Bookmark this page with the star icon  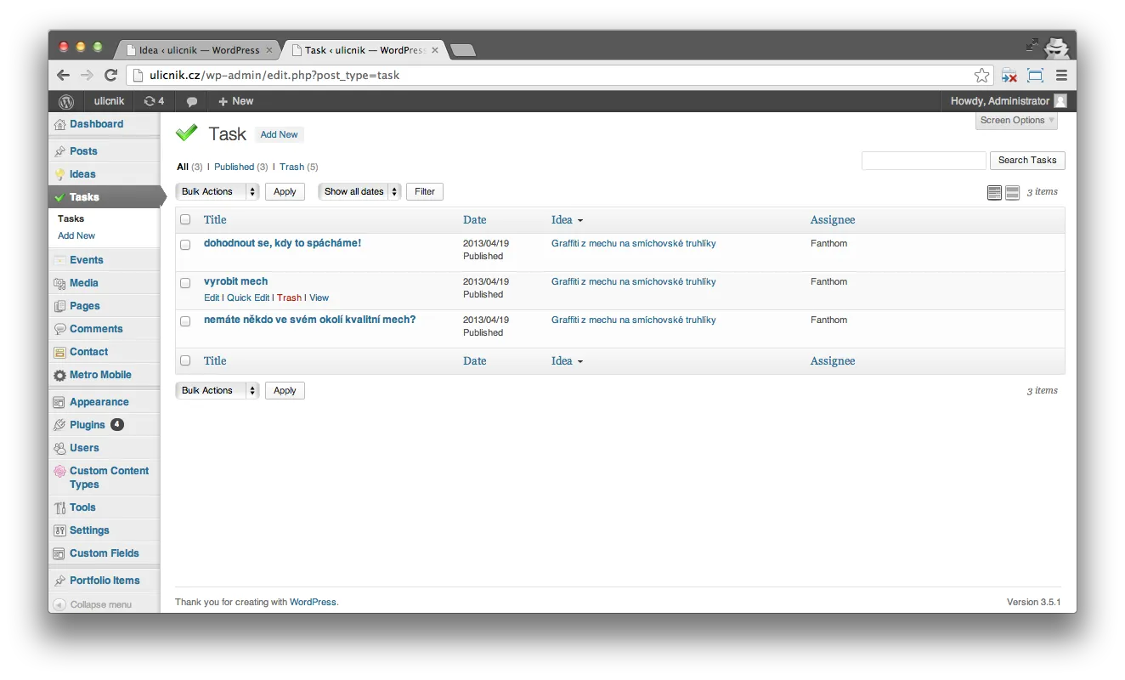tap(981, 76)
